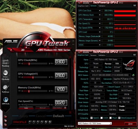Screen dimensions: 138x129
Task: Select profile slot 1 in GPU Tweak
Action: 30,122
